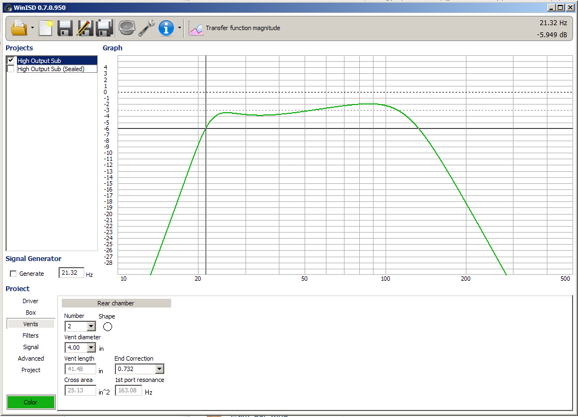
Task: Open project with the folder icon
Action: (x=19, y=28)
